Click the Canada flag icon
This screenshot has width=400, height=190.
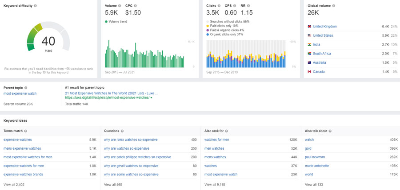click(x=309, y=72)
